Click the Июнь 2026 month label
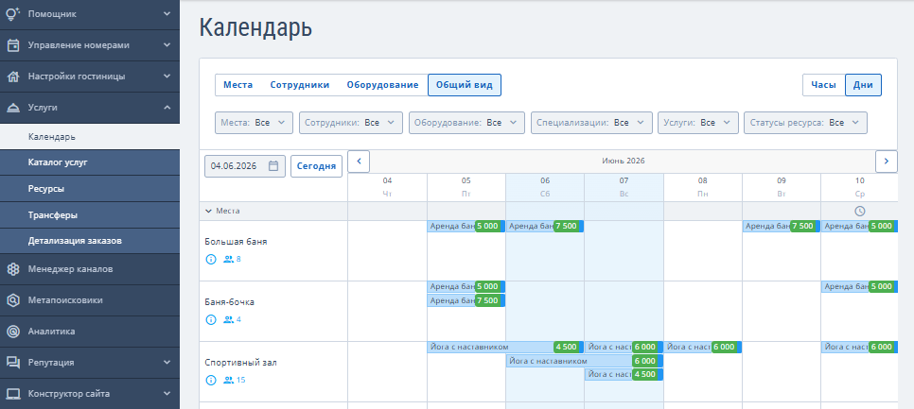 (x=624, y=161)
